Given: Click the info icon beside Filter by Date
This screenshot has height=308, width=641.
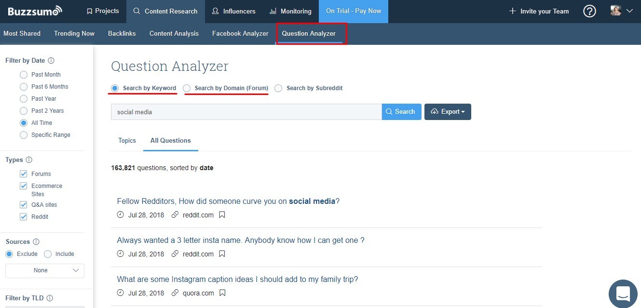Looking at the screenshot, I should pos(51,61).
